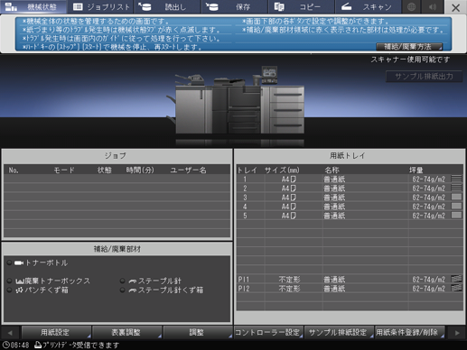Switch to the スキャン tab

click(368, 7)
